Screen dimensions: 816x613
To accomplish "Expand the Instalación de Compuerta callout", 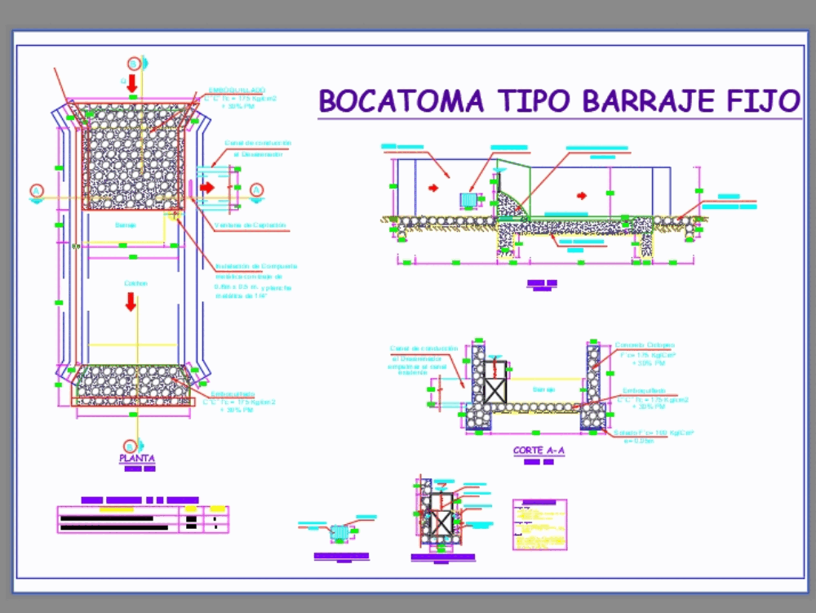I will coord(255,265).
